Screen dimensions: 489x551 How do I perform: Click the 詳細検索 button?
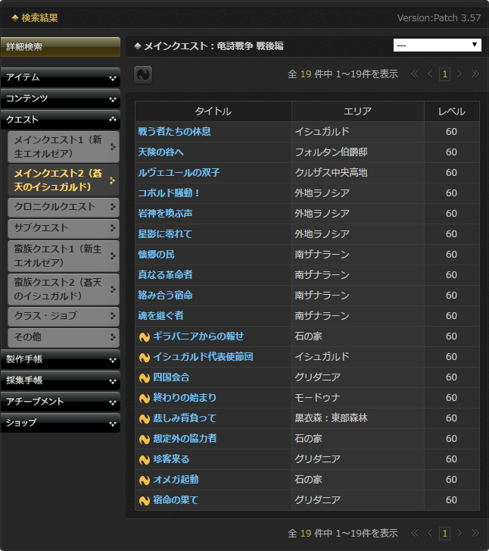[x=60, y=47]
